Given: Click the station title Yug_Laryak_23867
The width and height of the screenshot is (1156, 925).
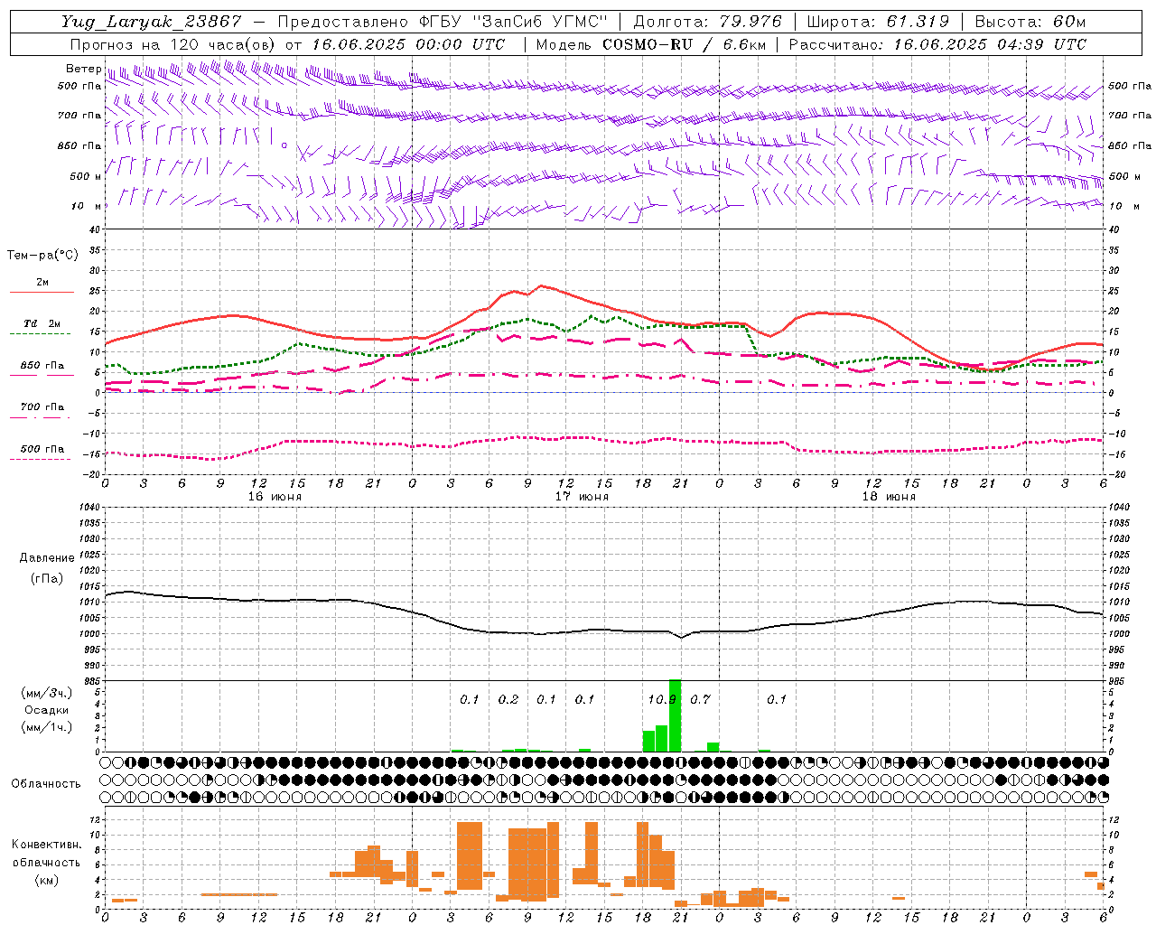Looking at the screenshot, I should 152,22.
